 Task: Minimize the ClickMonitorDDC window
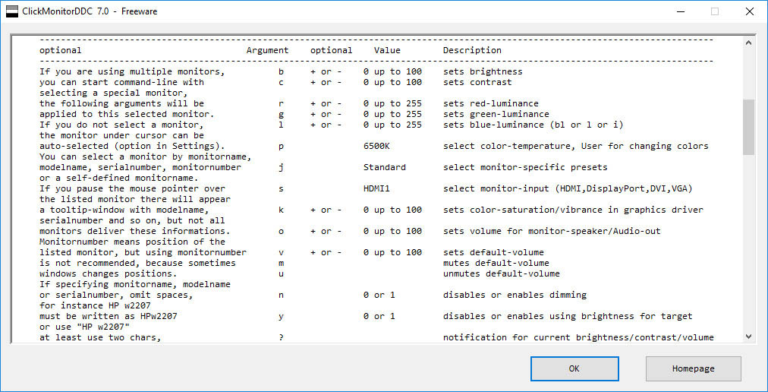pos(680,11)
